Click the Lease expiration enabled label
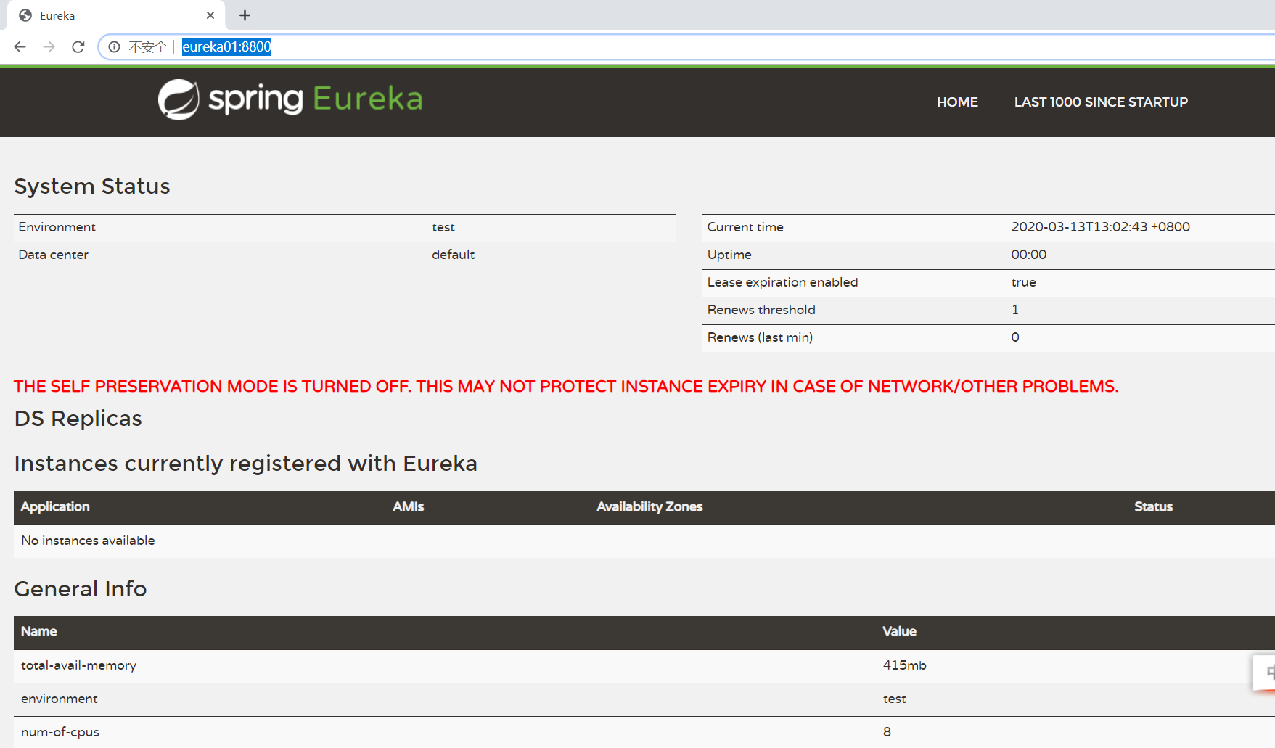Viewport: 1275px width, 748px height. point(782,282)
